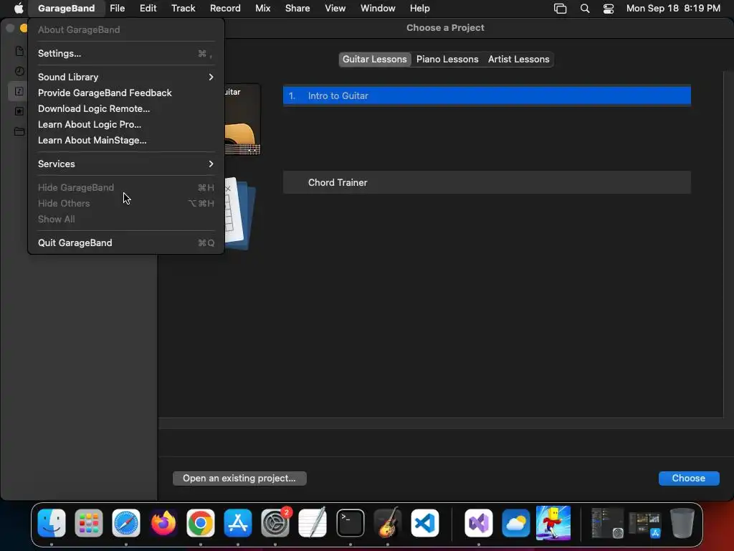Select Lesson Store star icon in sidebar

click(19, 111)
